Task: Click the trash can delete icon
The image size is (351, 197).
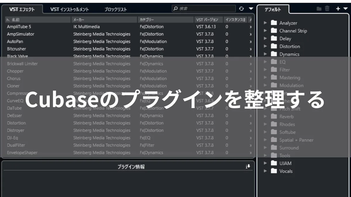Action: [327, 9]
